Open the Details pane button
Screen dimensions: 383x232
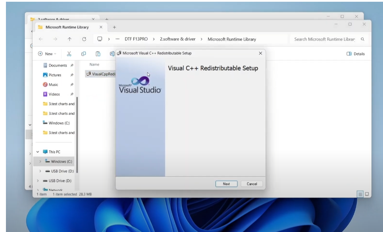coord(355,54)
